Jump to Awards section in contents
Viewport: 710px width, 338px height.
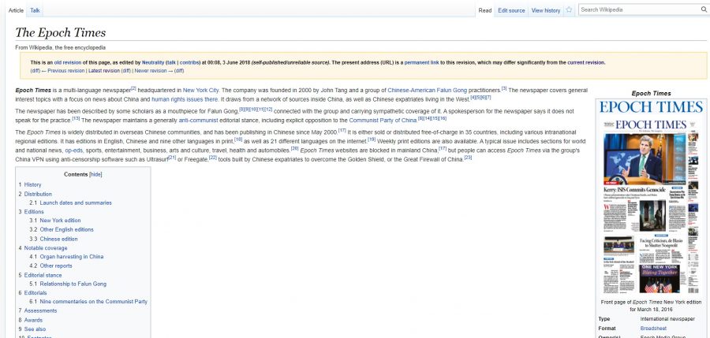coord(33,321)
